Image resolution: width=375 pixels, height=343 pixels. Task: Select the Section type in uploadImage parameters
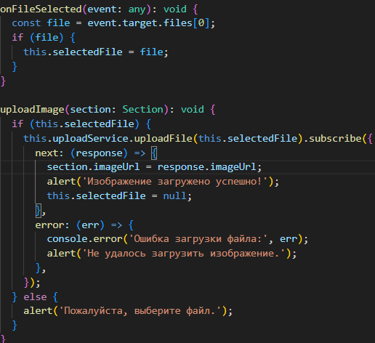143,110
